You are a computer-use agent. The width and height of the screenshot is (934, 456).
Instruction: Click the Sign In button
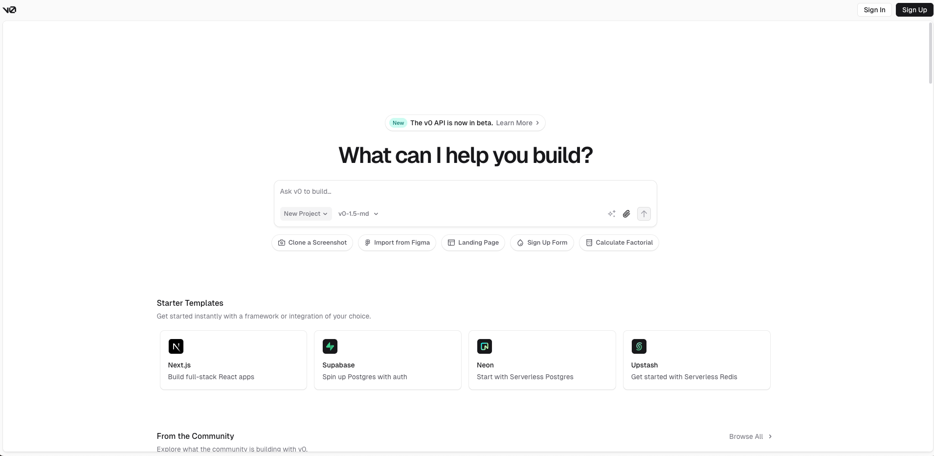point(874,10)
